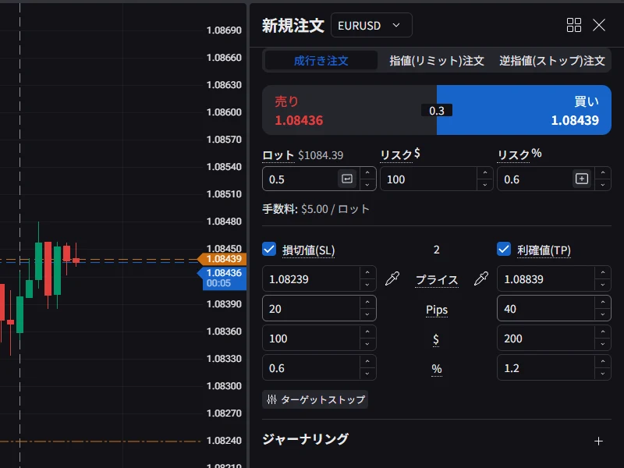
Task: Decrease リスク% with the down arrow
Action: click(x=603, y=185)
